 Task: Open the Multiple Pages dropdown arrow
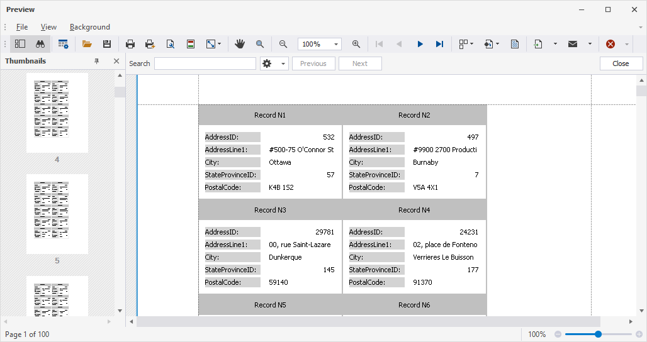(x=471, y=43)
